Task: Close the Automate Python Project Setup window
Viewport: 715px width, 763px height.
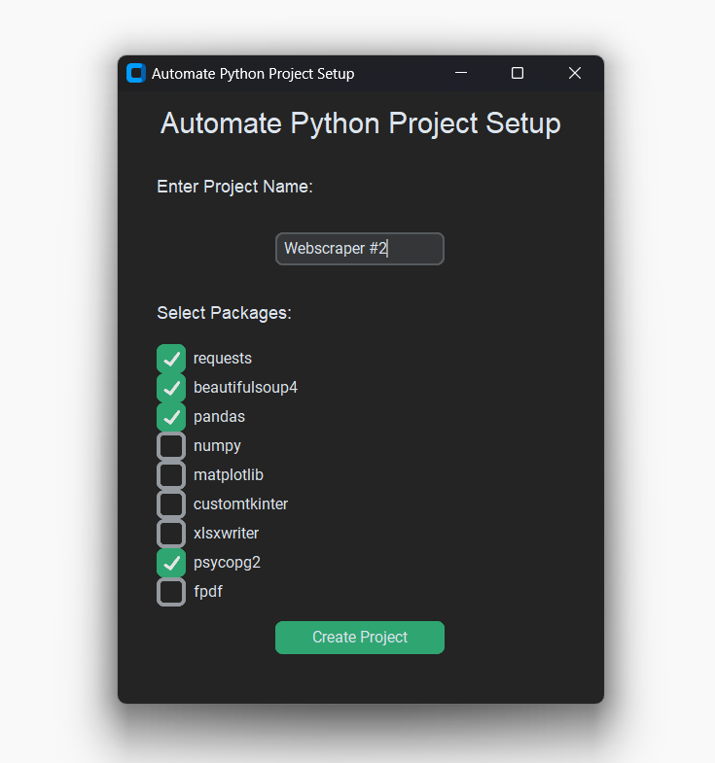Action: [575, 74]
